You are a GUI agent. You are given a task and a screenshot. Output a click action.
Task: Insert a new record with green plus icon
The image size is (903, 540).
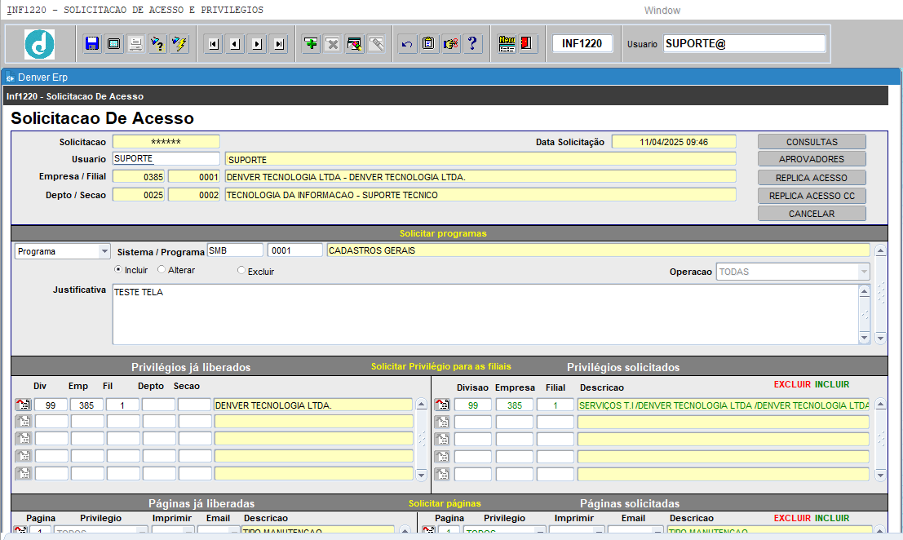311,44
